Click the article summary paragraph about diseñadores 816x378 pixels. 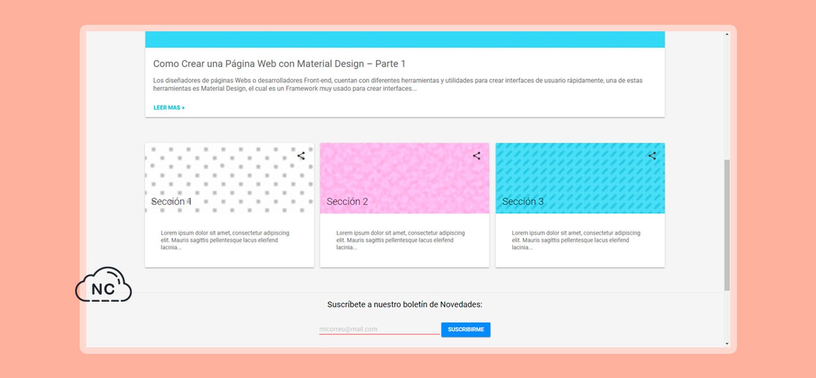[x=398, y=84]
